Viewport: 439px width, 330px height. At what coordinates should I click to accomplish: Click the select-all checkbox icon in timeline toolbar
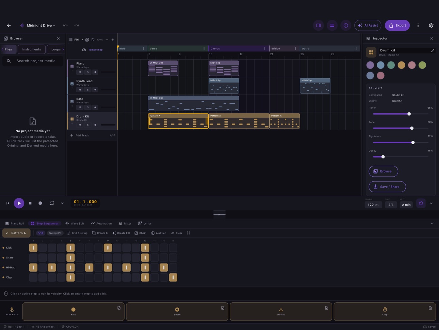(x=87, y=40)
